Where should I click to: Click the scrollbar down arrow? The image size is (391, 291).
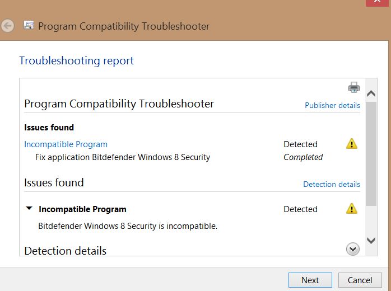coord(371,241)
